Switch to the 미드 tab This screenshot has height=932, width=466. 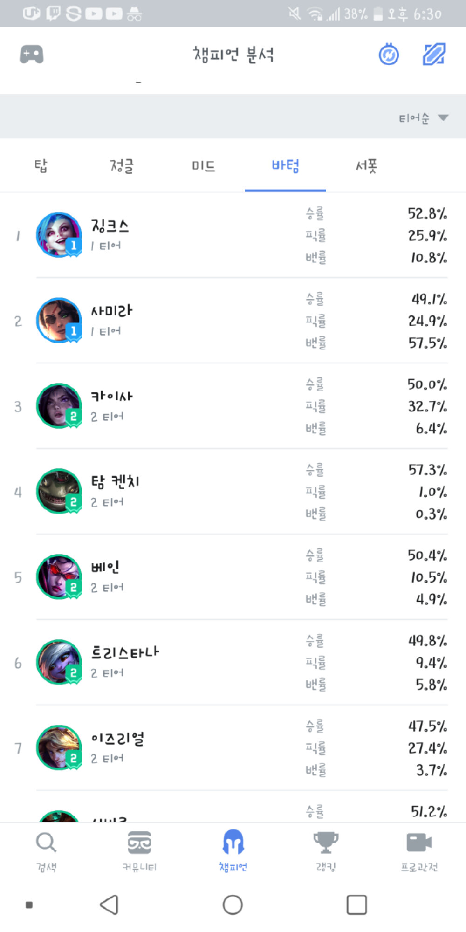click(x=204, y=166)
